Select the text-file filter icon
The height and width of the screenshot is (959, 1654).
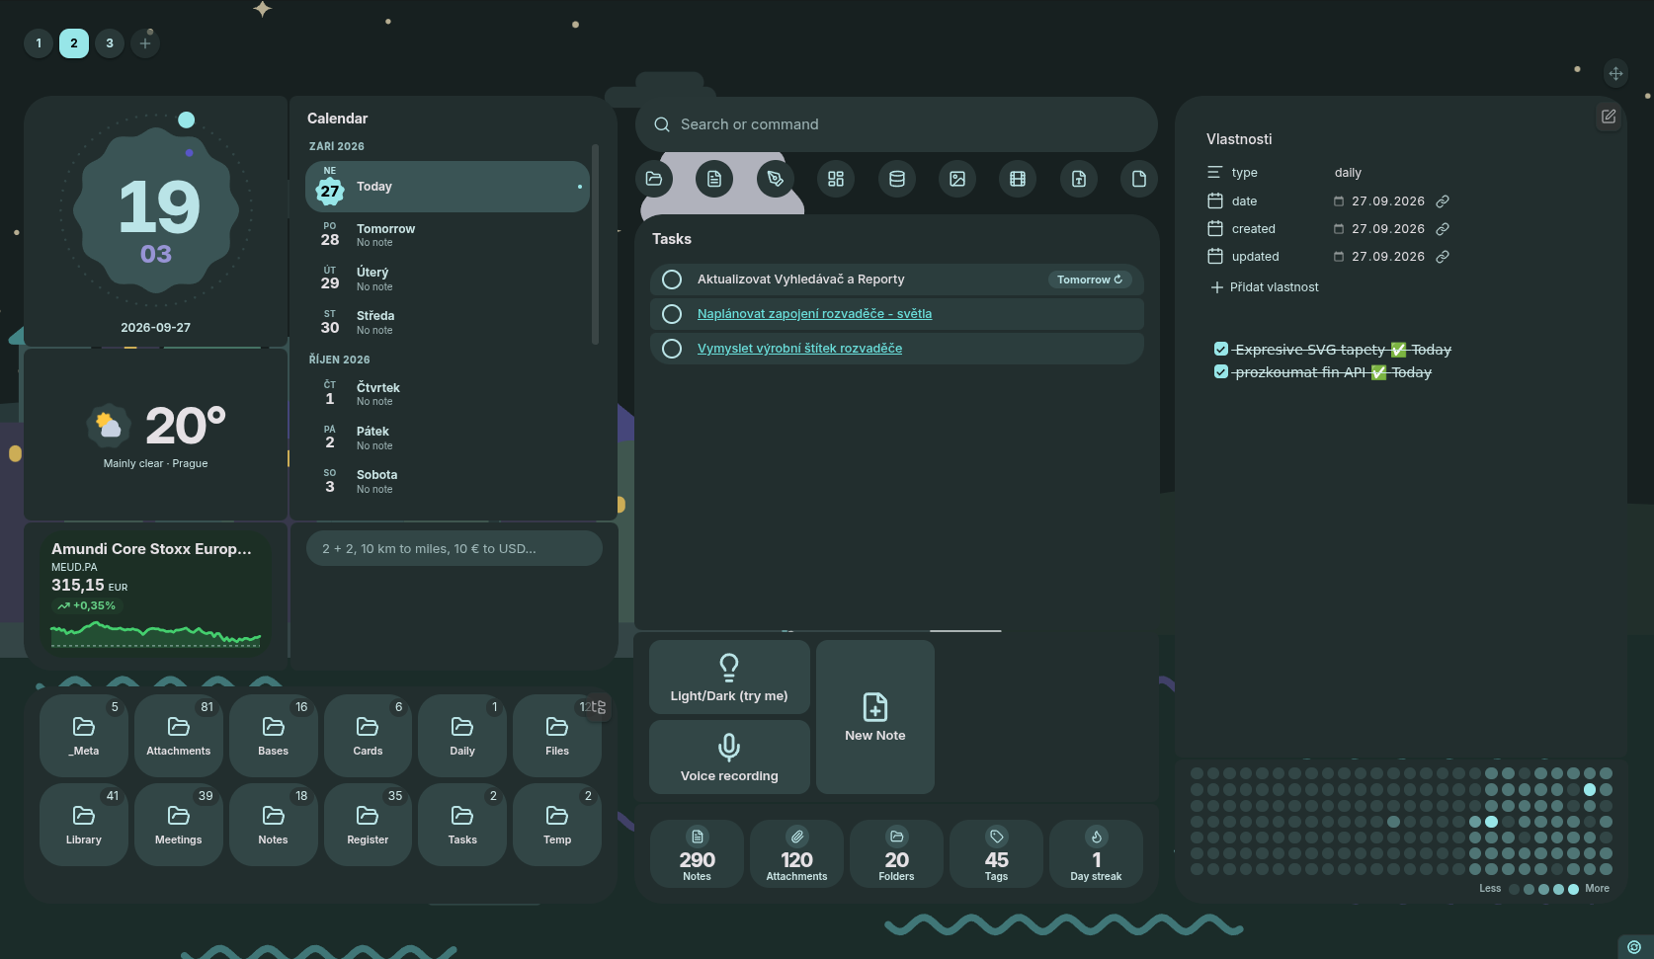coord(1079,179)
